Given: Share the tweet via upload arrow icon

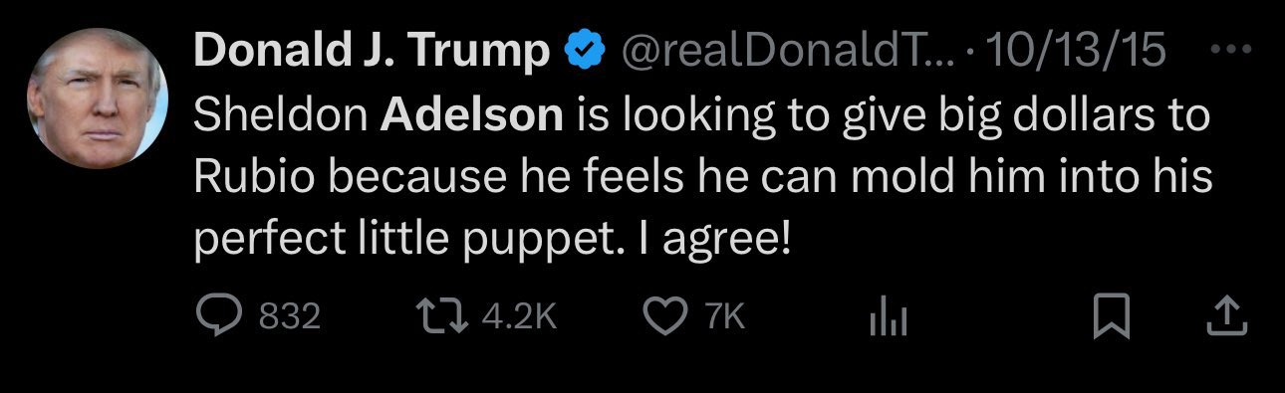Looking at the screenshot, I should (1226, 317).
